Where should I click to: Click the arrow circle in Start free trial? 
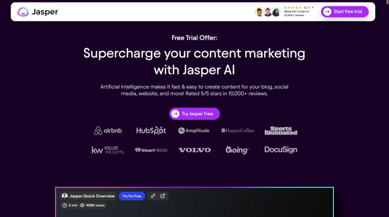click(327, 12)
